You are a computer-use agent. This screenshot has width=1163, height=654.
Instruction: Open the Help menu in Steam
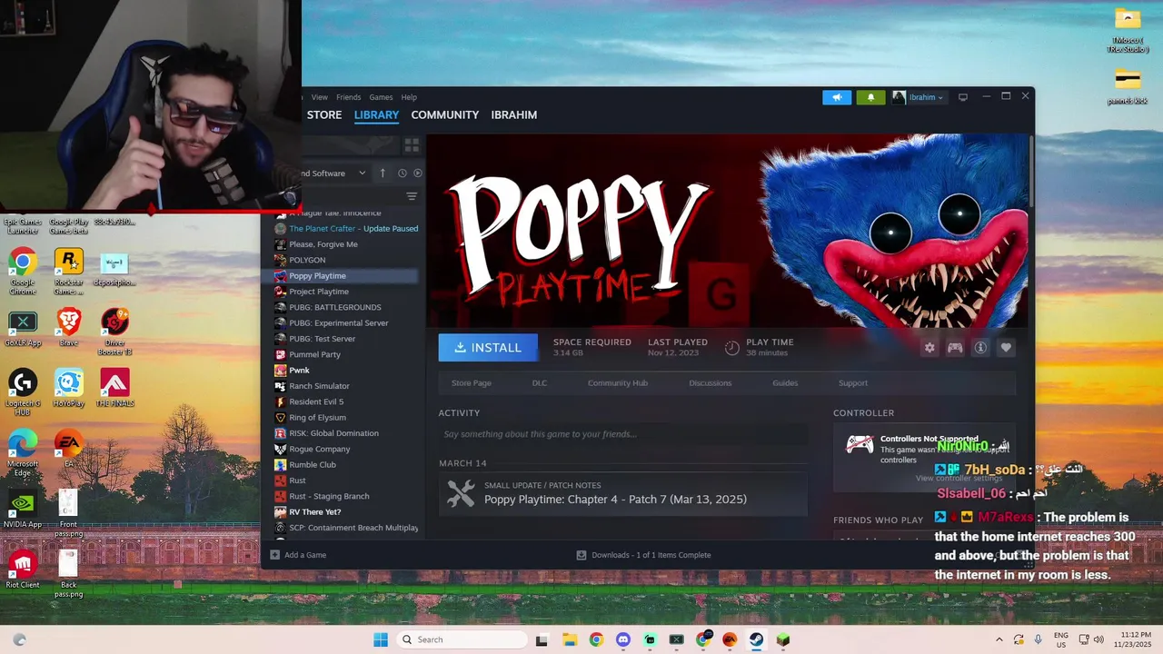click(409, 97)
